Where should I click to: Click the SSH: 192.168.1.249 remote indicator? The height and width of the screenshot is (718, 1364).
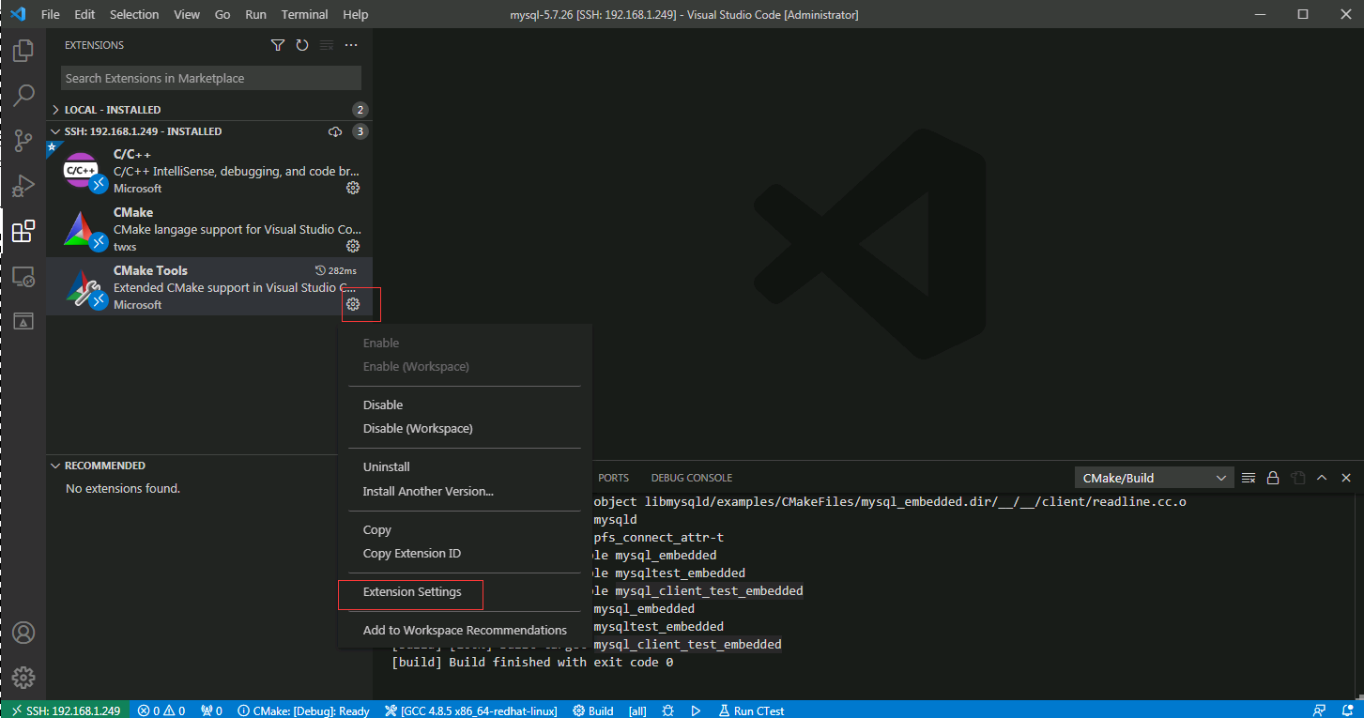(65, 710)
